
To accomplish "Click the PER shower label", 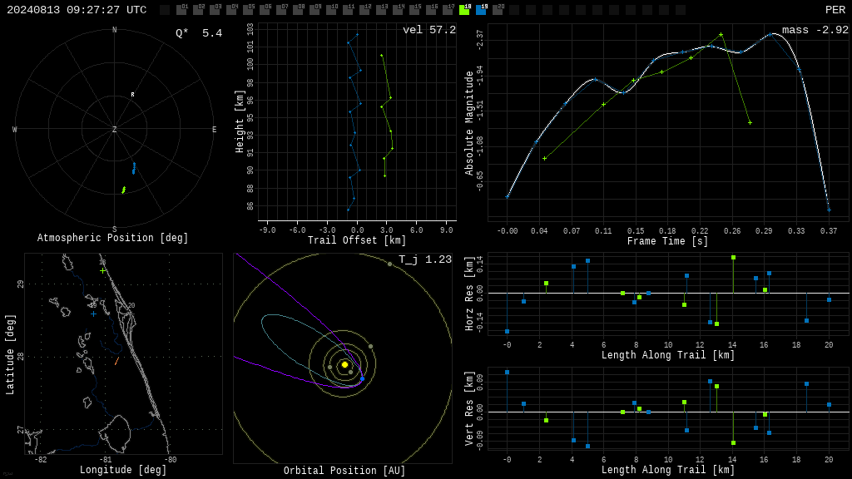I will pos(835,10).
